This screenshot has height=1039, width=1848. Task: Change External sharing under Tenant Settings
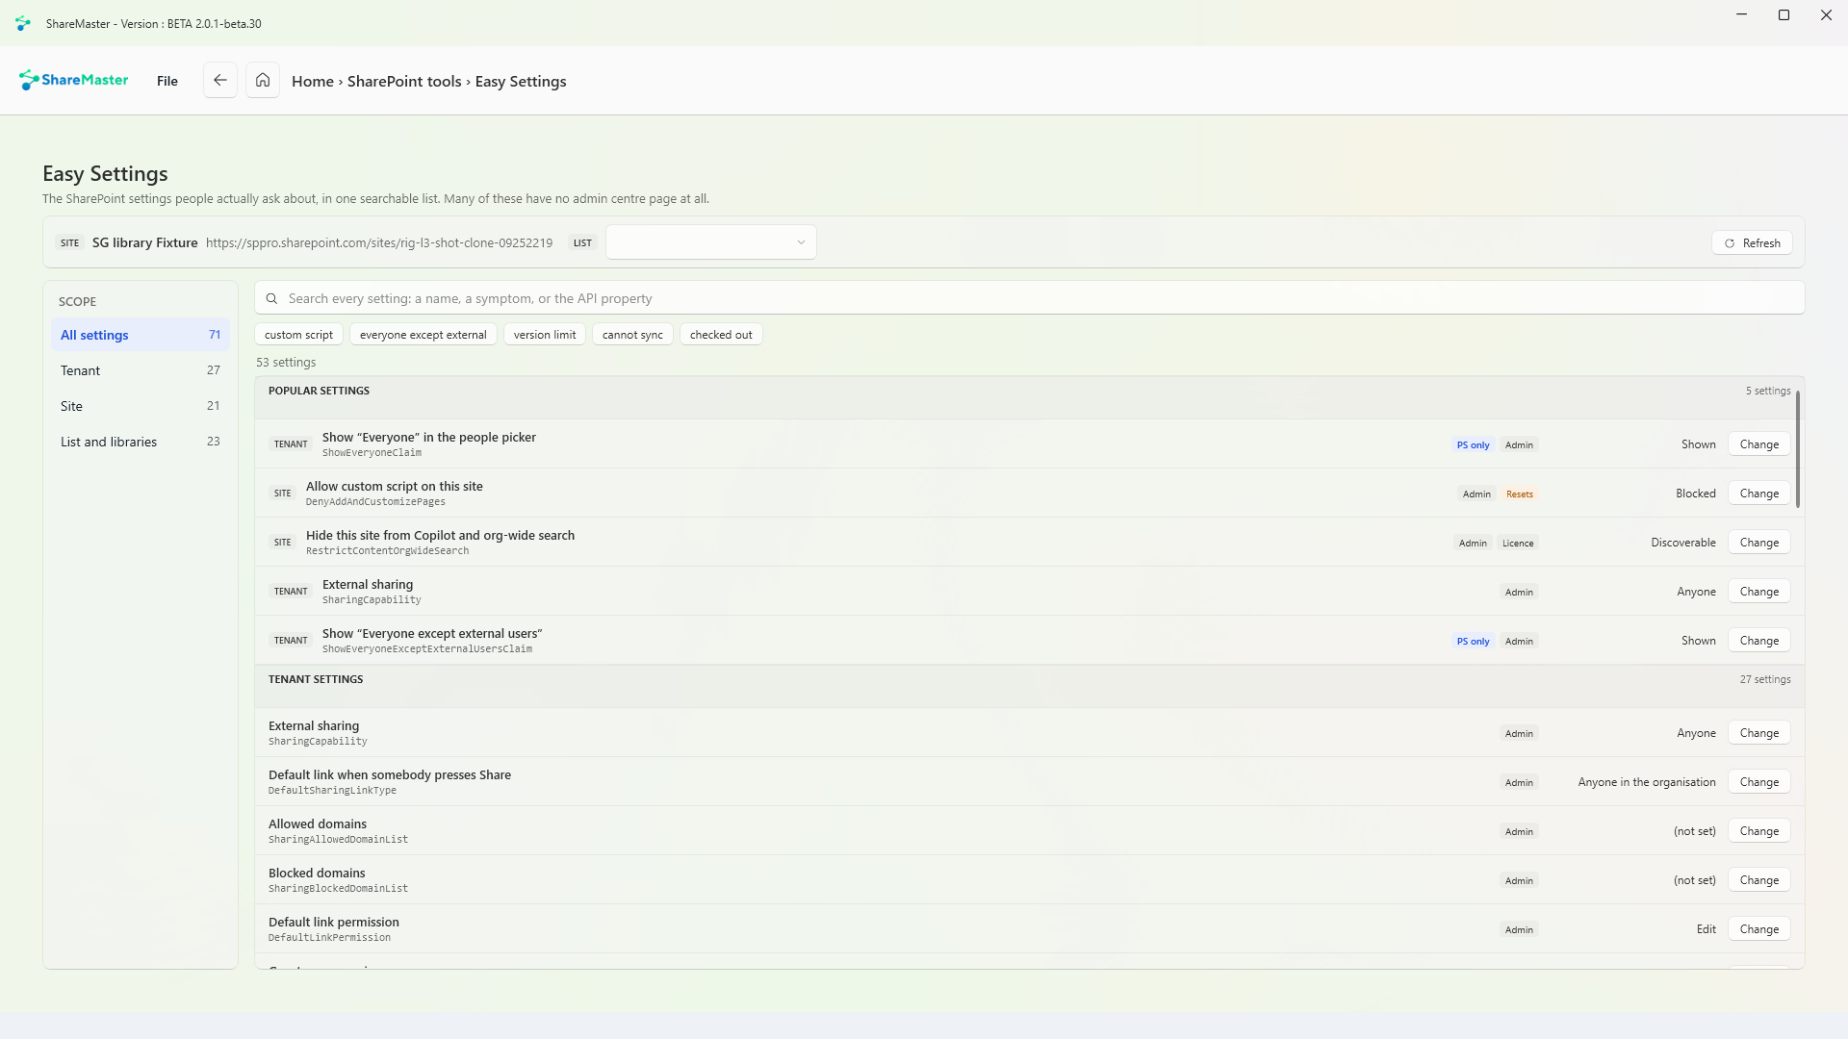click(1759, 733)
